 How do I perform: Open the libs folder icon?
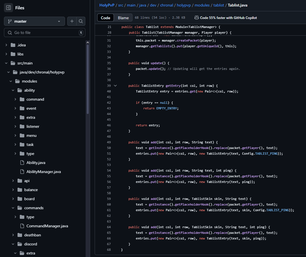coord(13,54)
